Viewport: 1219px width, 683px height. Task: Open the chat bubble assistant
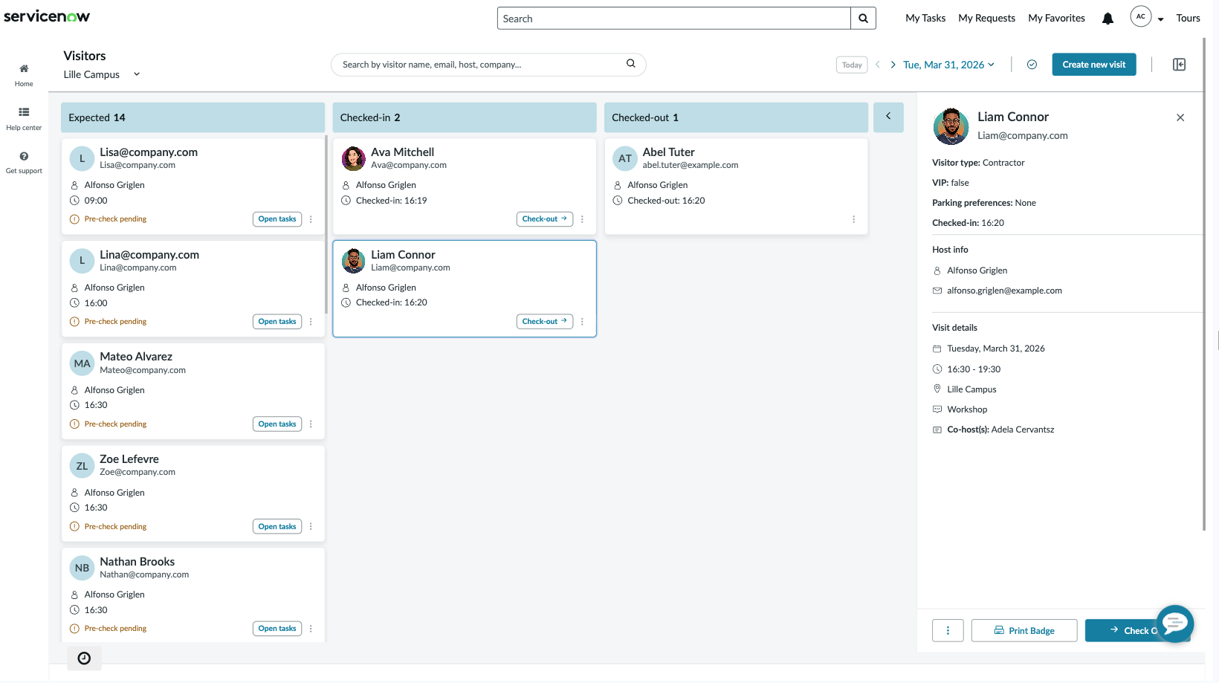pos(1175,623)
